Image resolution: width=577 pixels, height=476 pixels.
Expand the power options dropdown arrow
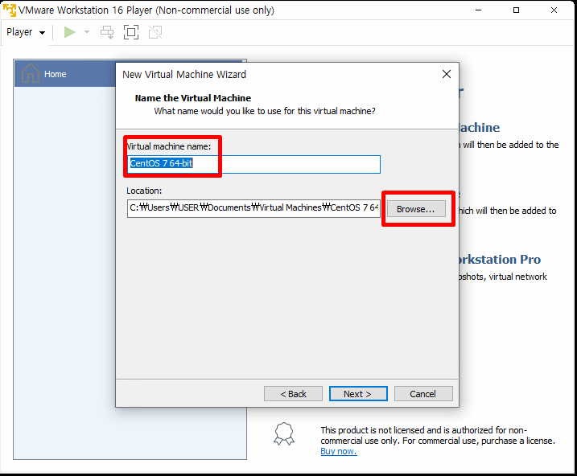(87, 32)
